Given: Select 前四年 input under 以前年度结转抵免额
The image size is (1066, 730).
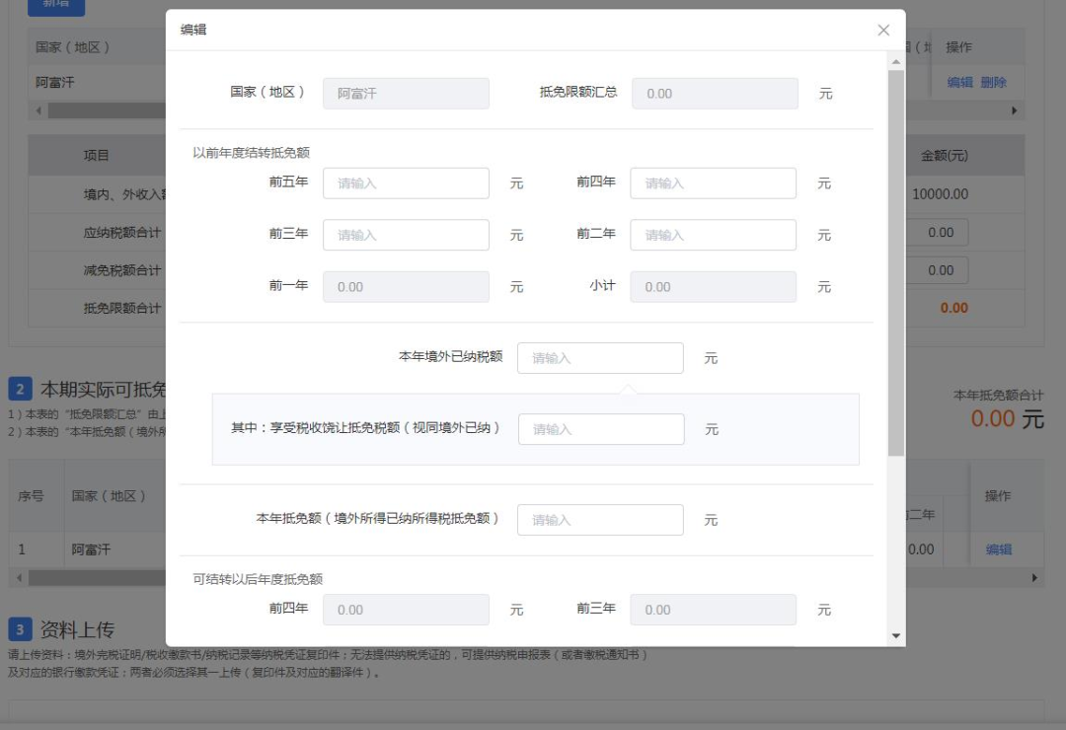Looking at the screenshot, I should tap(713, 183).
